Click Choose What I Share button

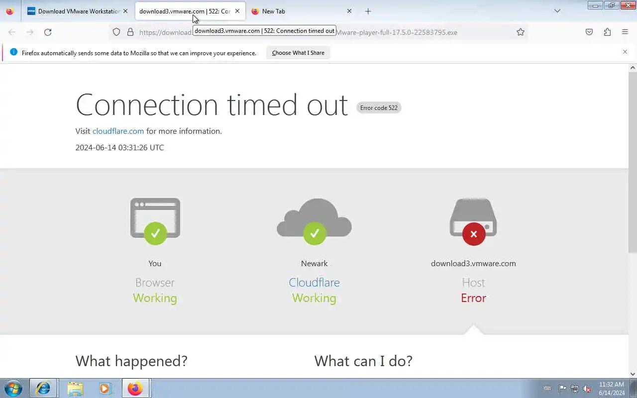298,53
